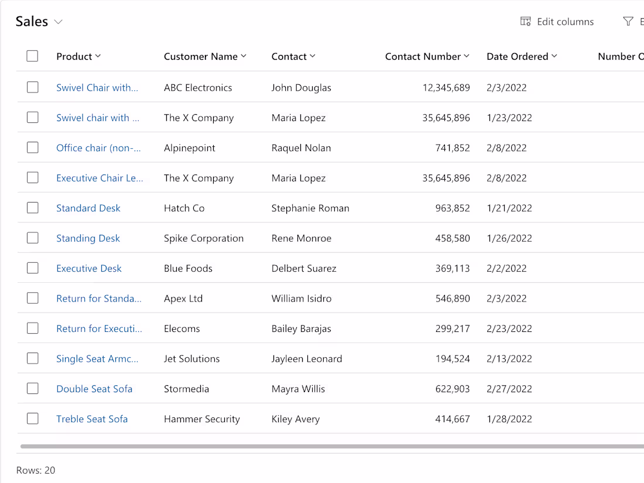Select the checkbox on the Office chair row
The image size is (644, 483).
pos(33,147)
